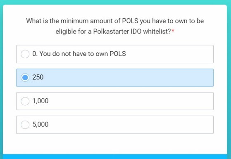Screen dimensions: 231x159
Task: Click the left half of the bottom blue bar
Action: tap(59, 157)
